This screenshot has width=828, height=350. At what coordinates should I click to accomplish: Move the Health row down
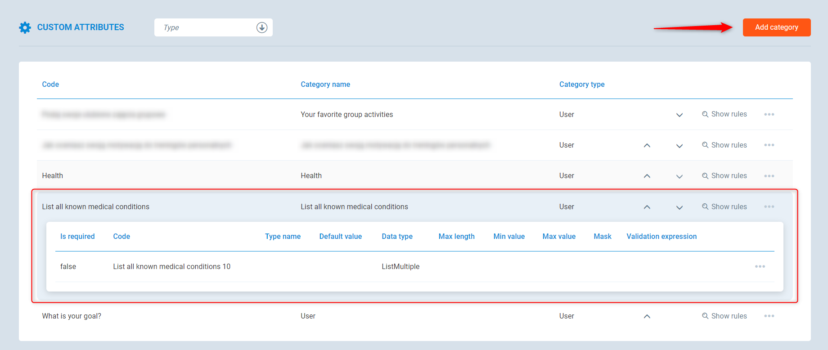679,176
